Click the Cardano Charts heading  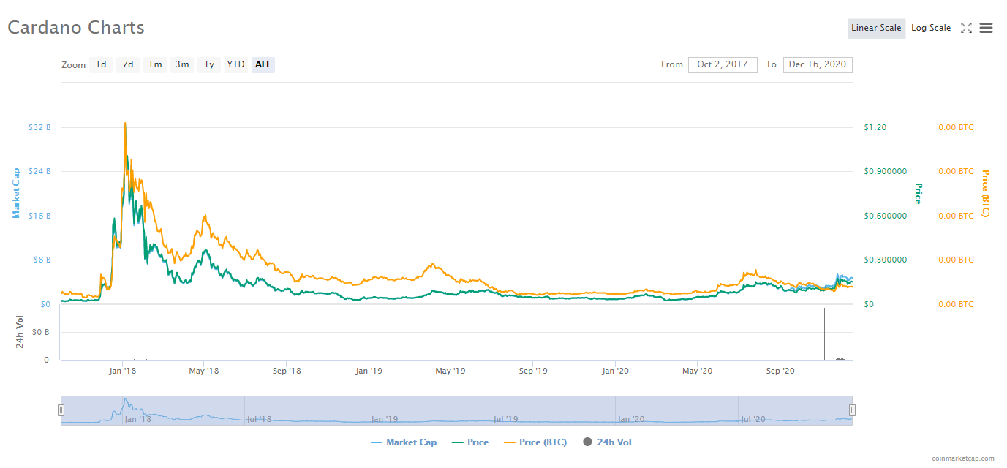coord(76,28)
